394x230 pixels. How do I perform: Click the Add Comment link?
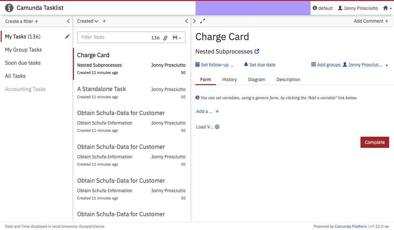tap(371, 21)
